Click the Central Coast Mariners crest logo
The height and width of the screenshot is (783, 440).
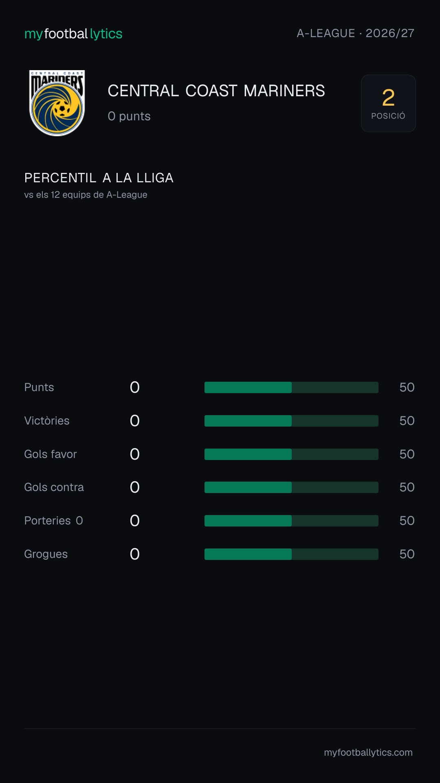(x=57, y=103)
